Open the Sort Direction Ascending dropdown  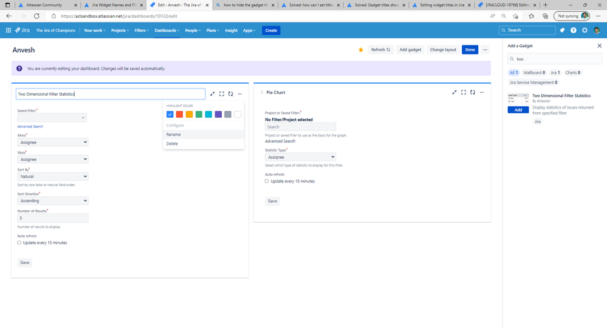(53, 201)
